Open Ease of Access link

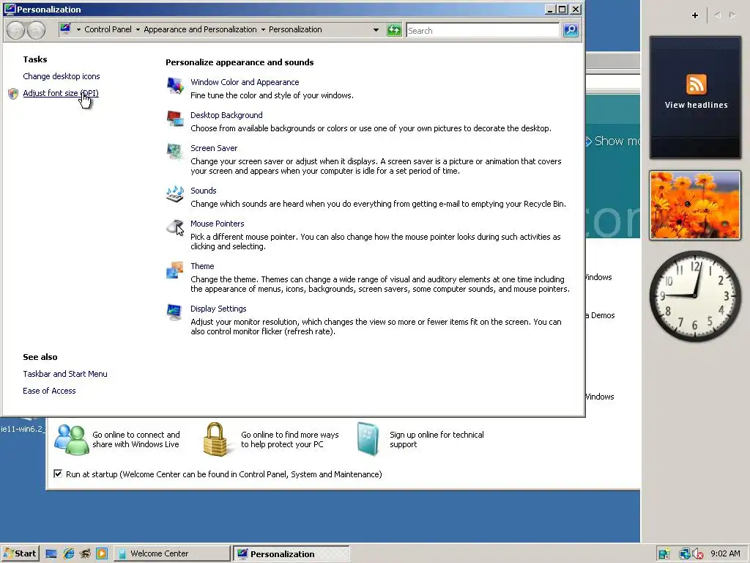(x=49, y=391)
